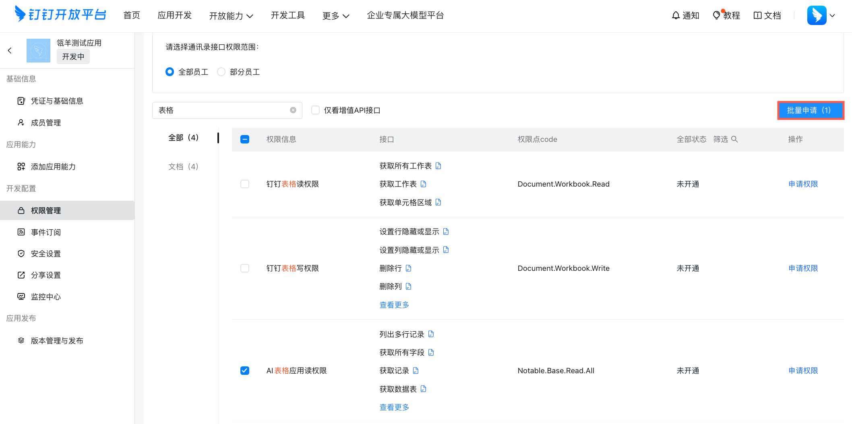Image resolution: width=852 pixels, height=424 pixels.
Task: Enable the 仅看增值API接口 checkbox
Action: click(x=316, y=110)
